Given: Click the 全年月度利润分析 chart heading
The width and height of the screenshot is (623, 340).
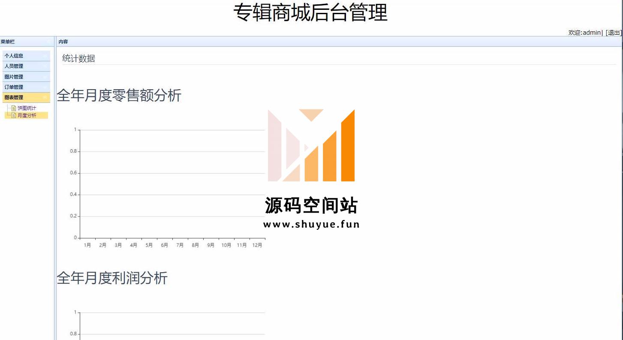Looking at the screenshot, I should click(112, 278).
